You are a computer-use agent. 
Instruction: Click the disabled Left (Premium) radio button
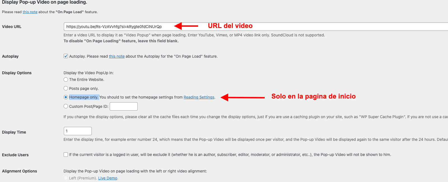tap(66, 178)
